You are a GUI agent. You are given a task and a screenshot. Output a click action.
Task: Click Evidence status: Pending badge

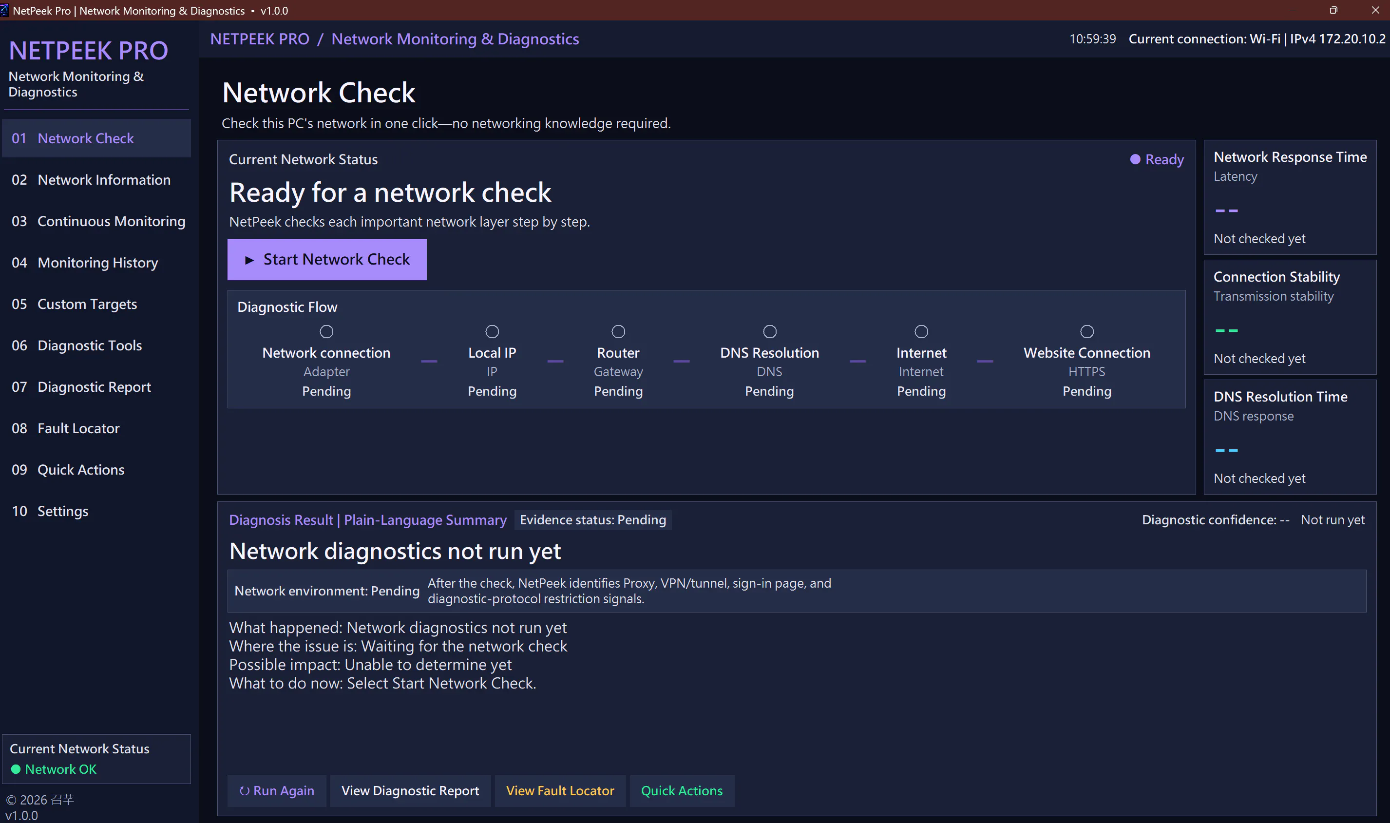point(593,519)
